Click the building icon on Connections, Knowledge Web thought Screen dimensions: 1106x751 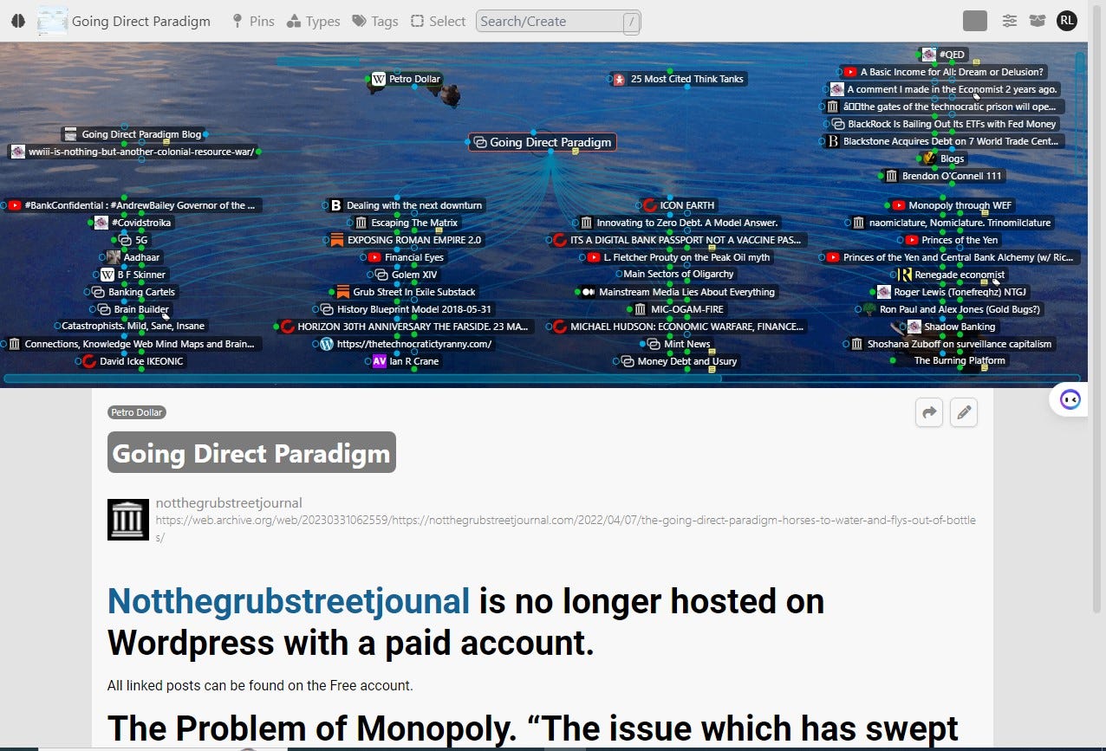pos(14,344)
